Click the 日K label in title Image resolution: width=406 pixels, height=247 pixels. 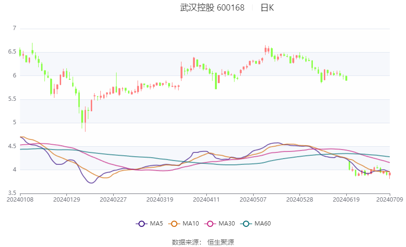267,8
